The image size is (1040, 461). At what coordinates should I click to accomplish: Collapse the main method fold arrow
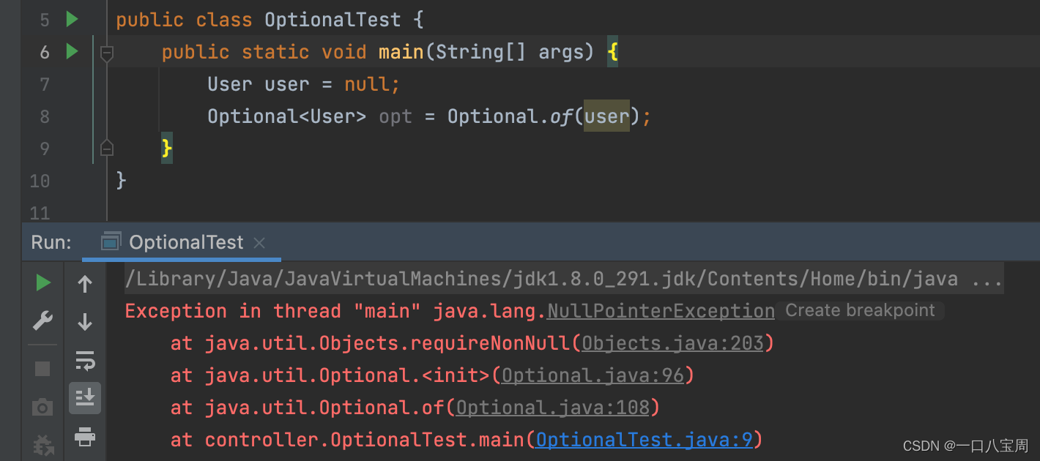pyautogui.click(x=107, y=53)
